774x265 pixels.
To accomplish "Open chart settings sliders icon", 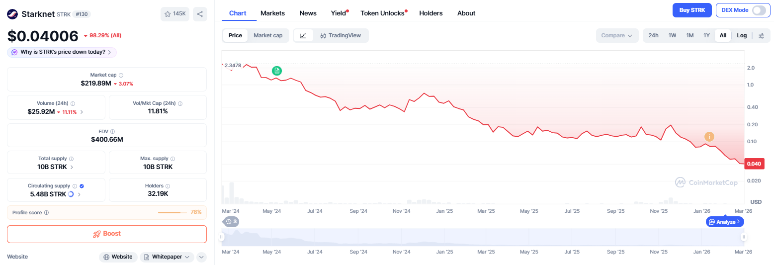I will (x=761, y=35).
